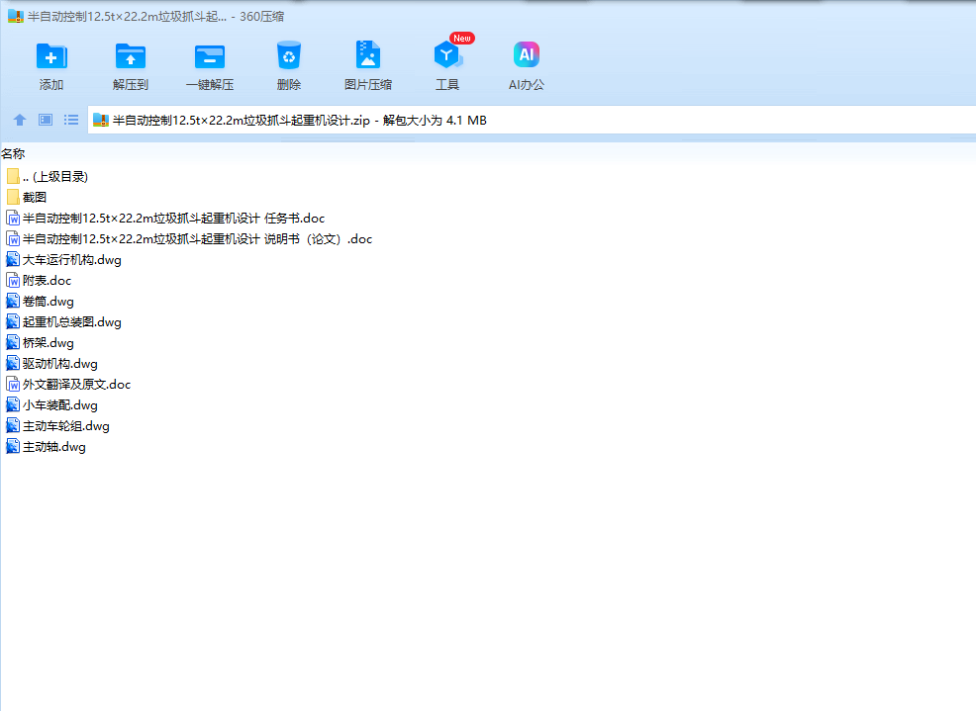Go up one level with the up arrow
Viewport: 976px width, 711px height.
pyautogui.click(x=20, y=120)
